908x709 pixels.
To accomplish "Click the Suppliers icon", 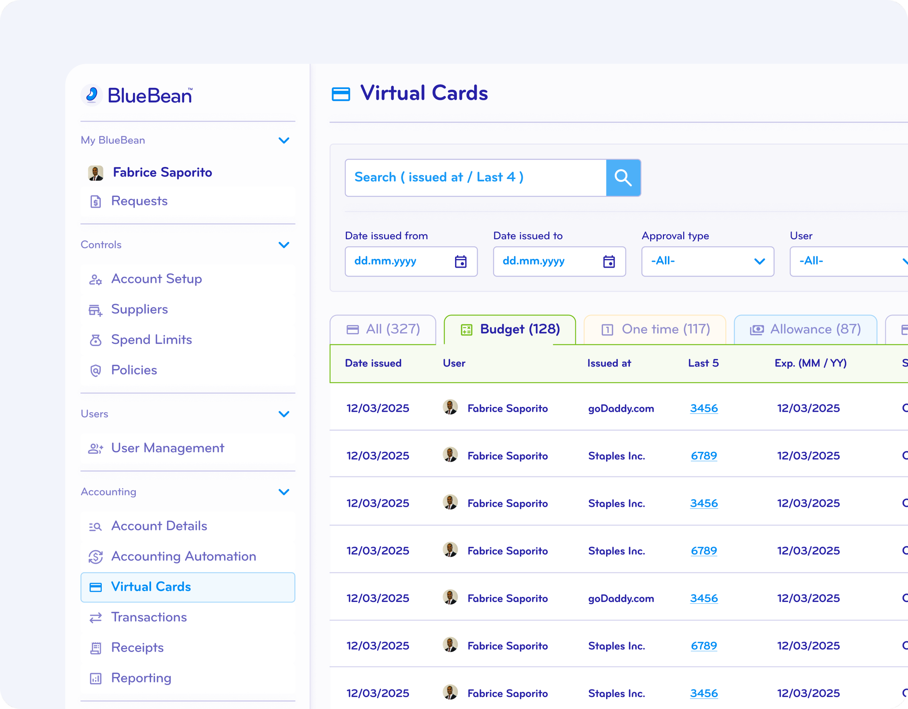I will [95, 310].
